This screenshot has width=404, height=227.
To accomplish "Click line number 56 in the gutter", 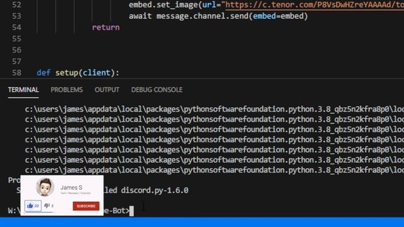I will (x=16, y=50).
